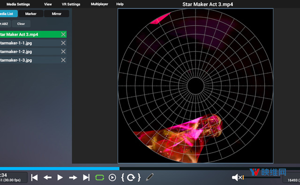
Task: Select starmaker-1-3.jpg in the media list
Action: [33, 60]
